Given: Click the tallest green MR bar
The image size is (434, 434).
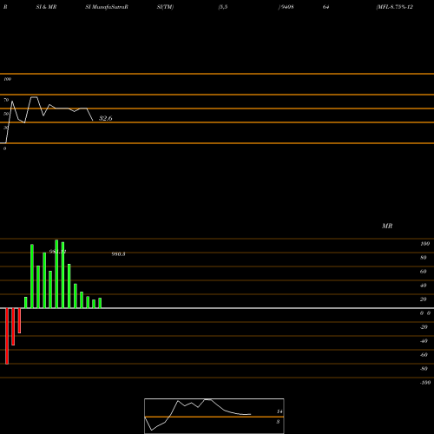Looking at the screenshot, I should click(x=56, y=273).
